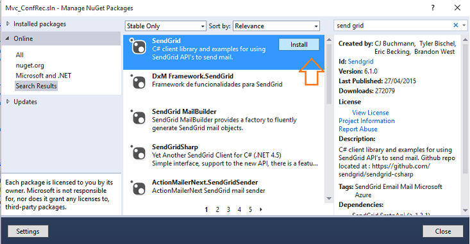Select the DxM Framework.SendGrid package title
470x244 pixels.
click(192, 76)
